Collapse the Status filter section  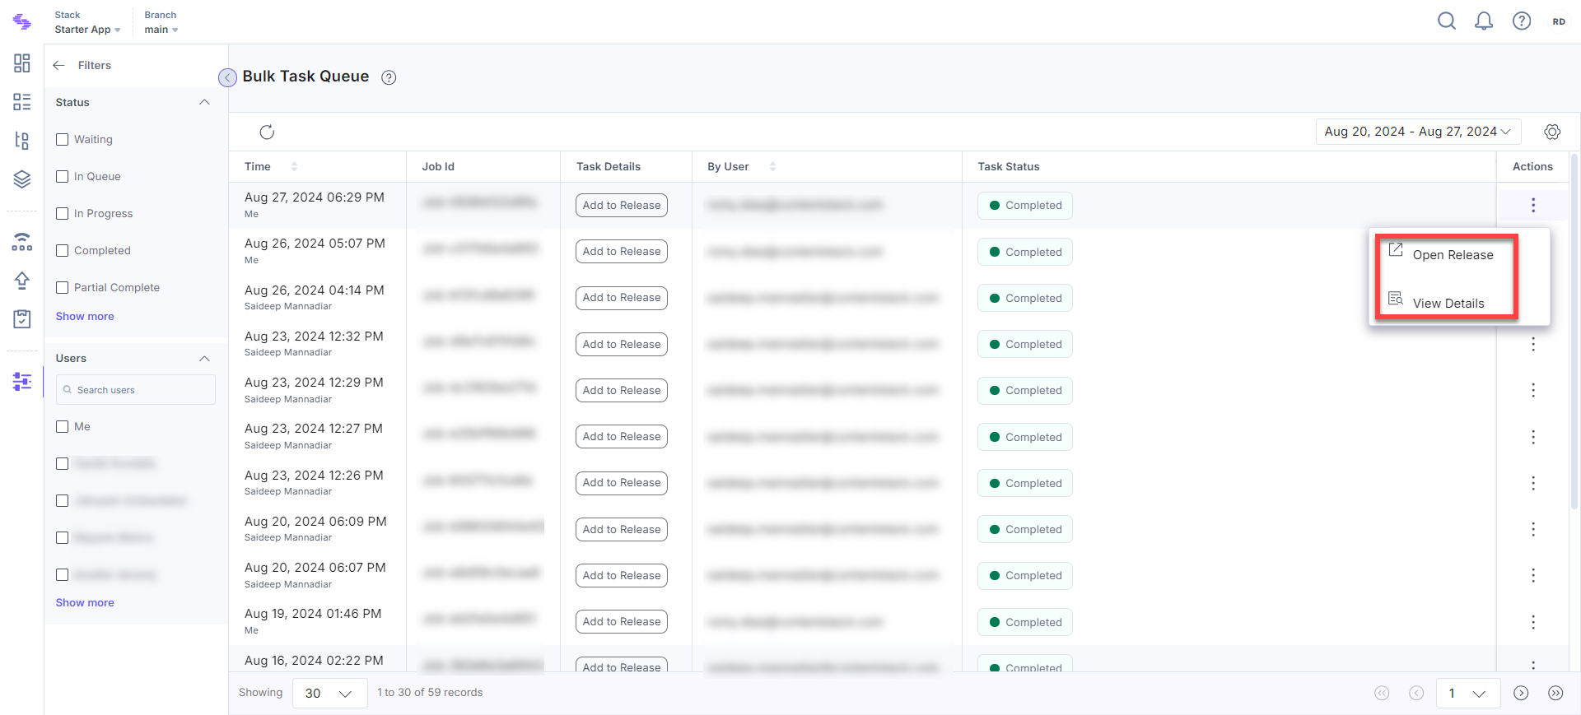tap(204, 102)
